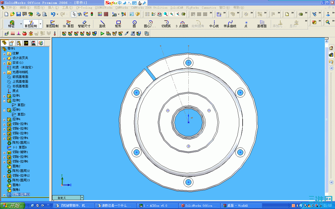The width and height of the screenshot is (335, 209).
Task: Open the 自定义 view dropdown
Action: click(82, 198)
